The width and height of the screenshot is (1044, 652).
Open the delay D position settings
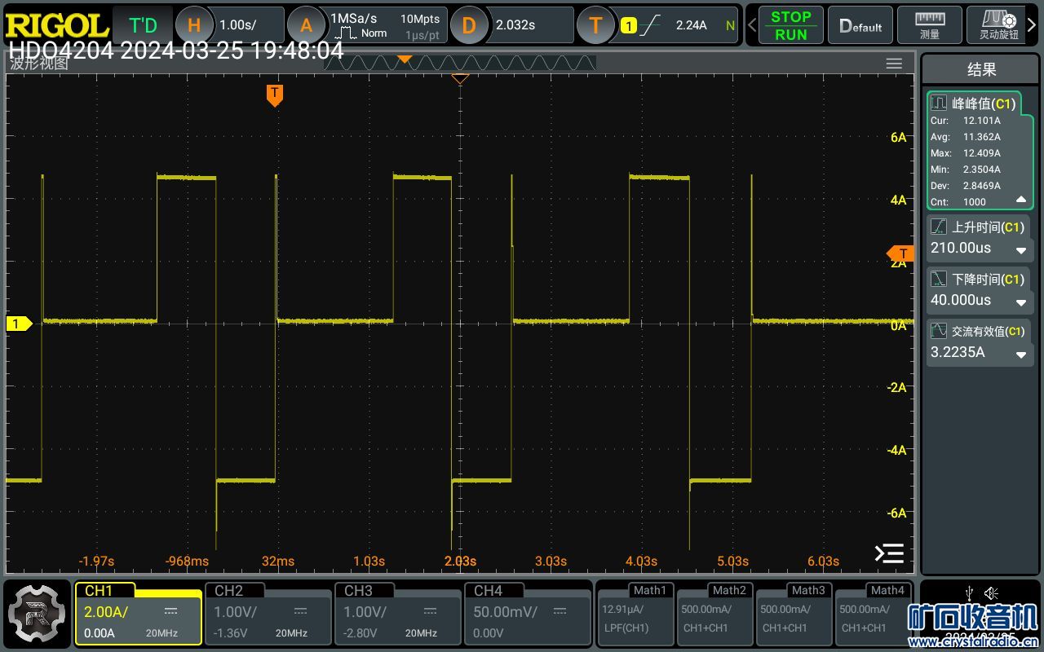tap(469, 25)
